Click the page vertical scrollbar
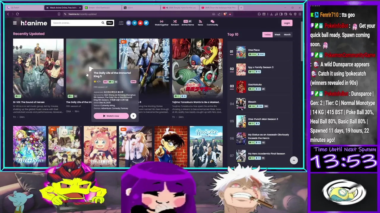 click(x=302, y=41)
